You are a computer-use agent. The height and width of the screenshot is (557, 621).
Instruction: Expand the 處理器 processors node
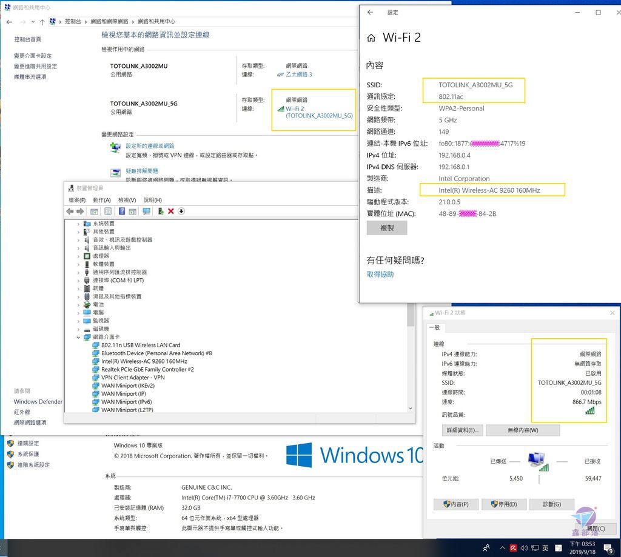click(x=78, y=256)
